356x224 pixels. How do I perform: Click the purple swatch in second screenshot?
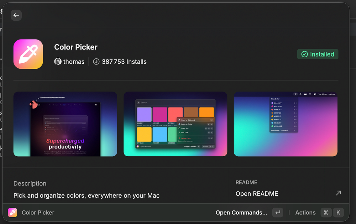click(x=144, y=115)
